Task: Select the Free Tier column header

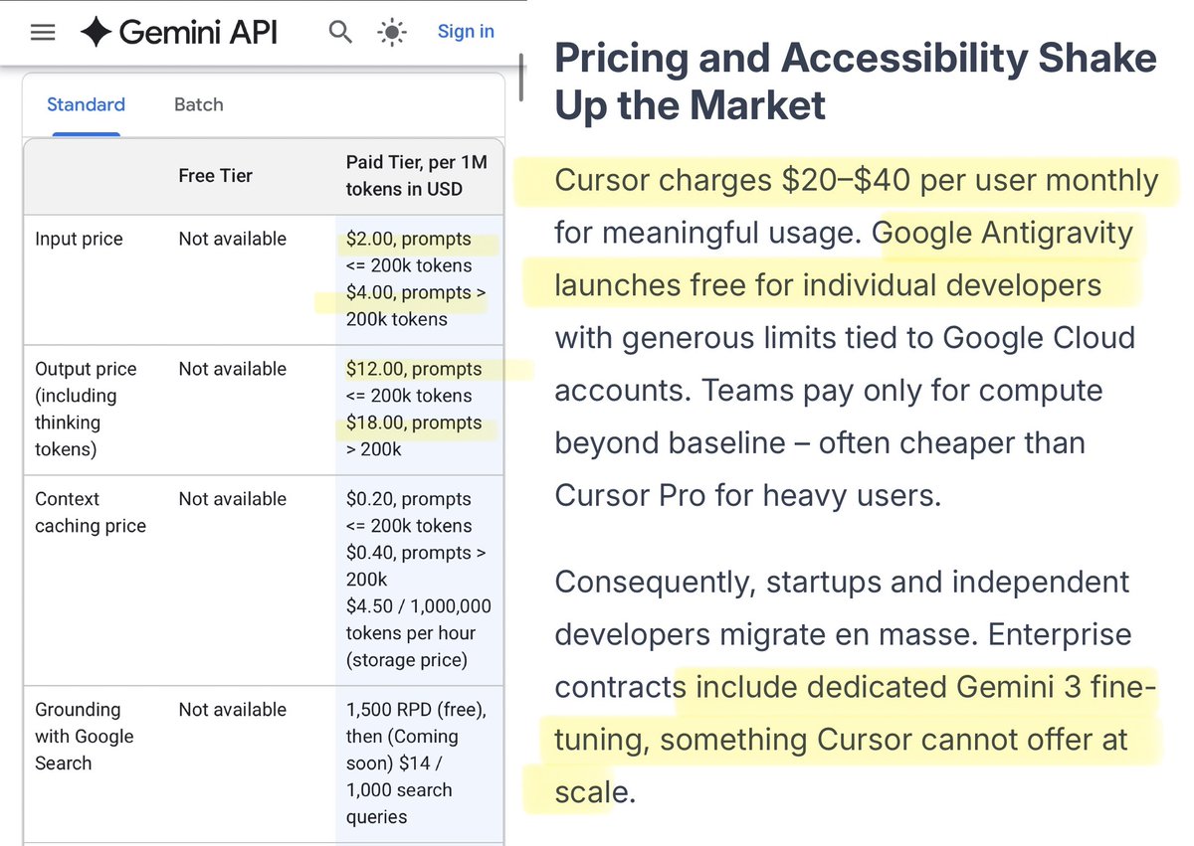Action: pyautogui.click(x=215, y=175)
